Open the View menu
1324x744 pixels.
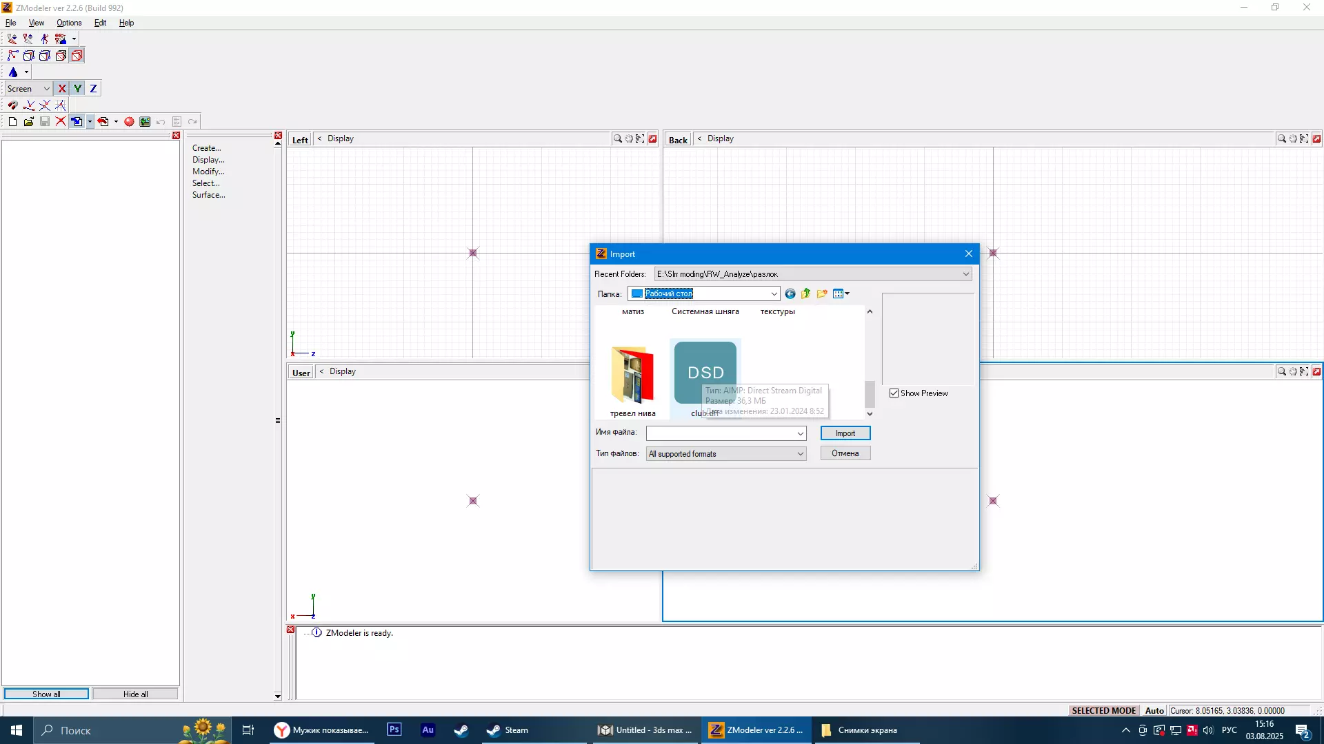(x=36, y=23)
